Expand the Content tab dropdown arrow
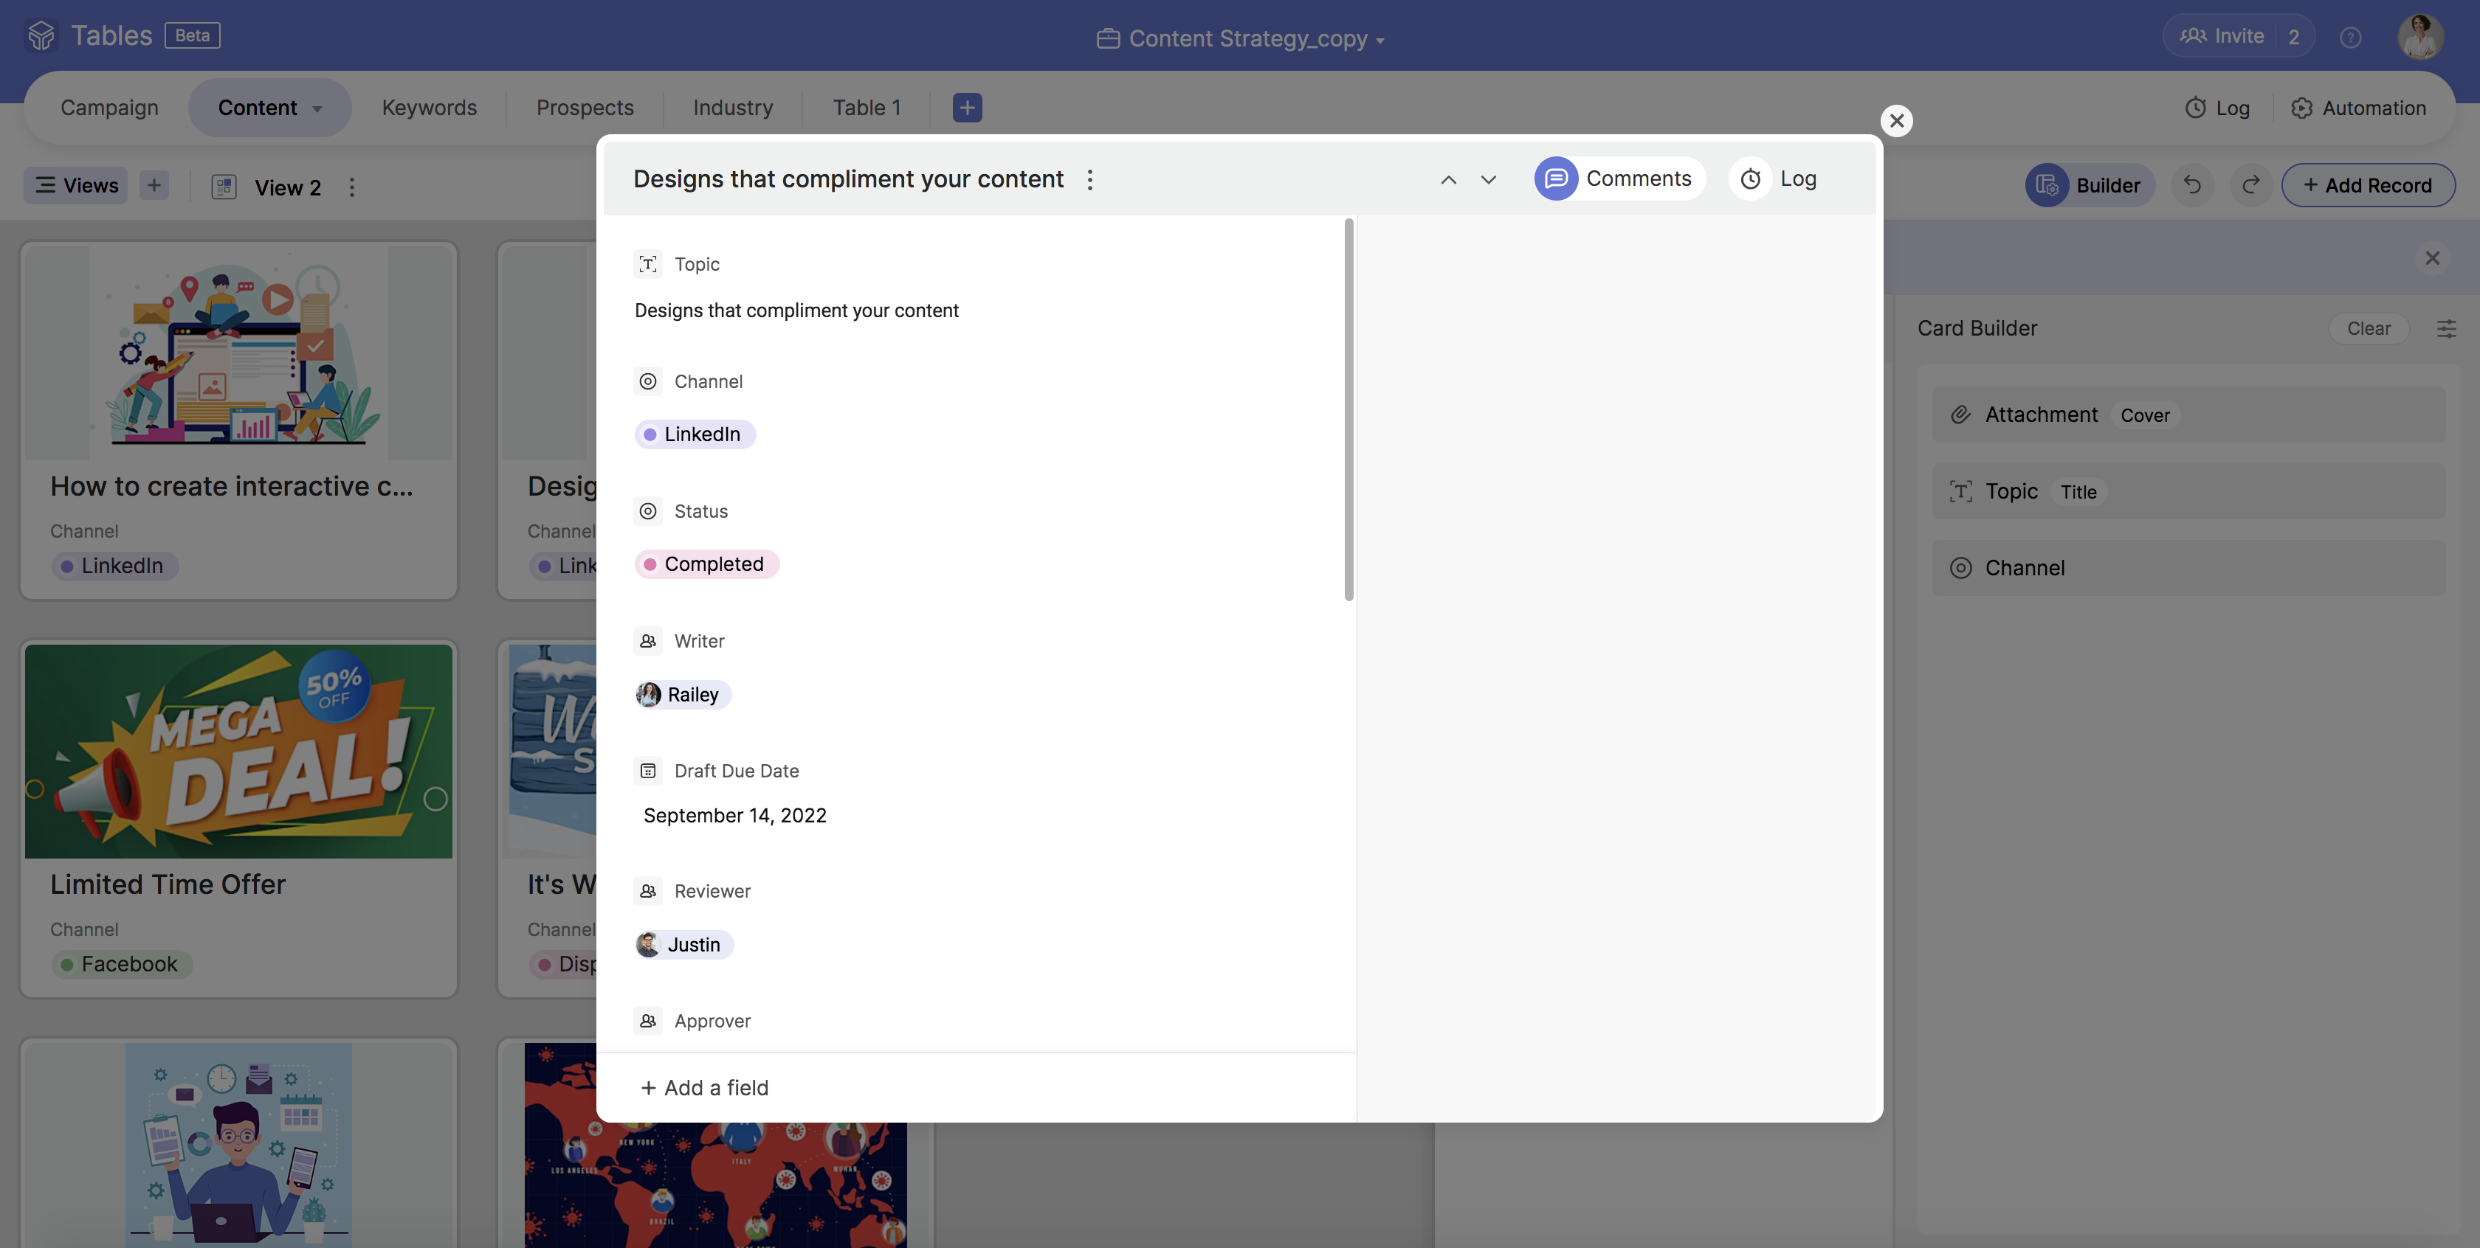The image size is (2480, 1248). (317, 108)
